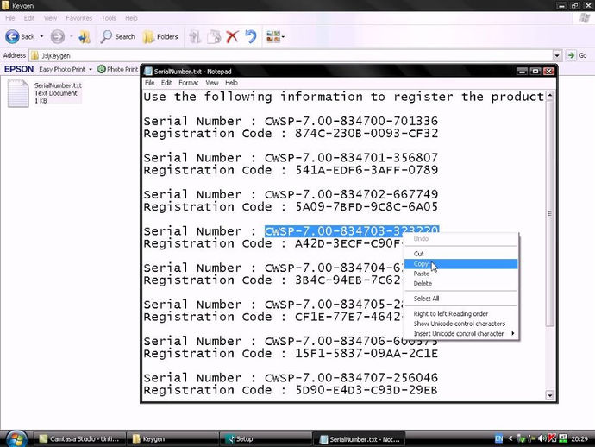Screen dimensions: 595x447
Task: Click the Move To toolbar icon
Action: (x=195, y=37)
